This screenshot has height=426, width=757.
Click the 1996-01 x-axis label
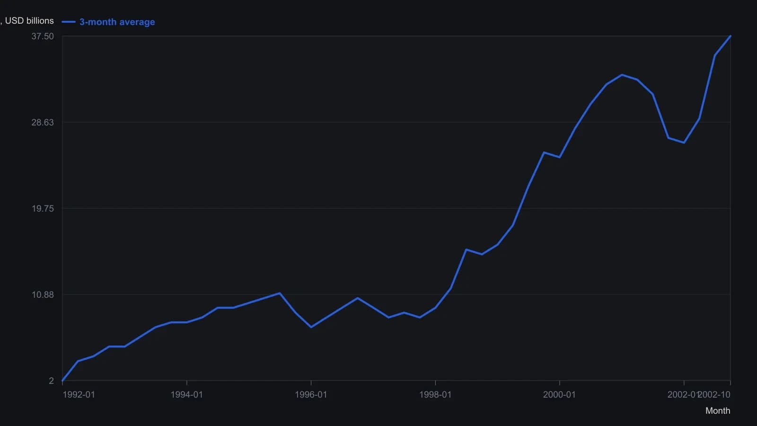(x=311, y=395)
